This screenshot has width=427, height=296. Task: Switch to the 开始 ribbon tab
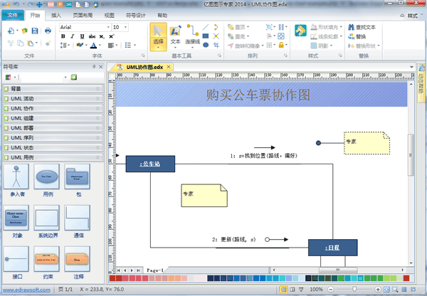point(35,15)
